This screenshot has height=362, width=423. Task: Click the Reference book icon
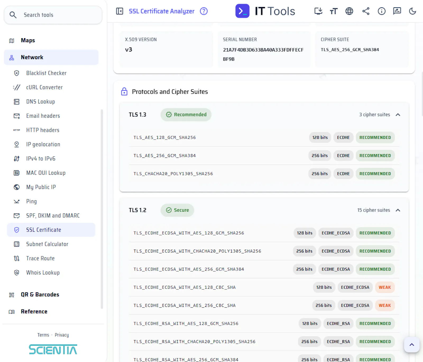click(x=12, y=312)
